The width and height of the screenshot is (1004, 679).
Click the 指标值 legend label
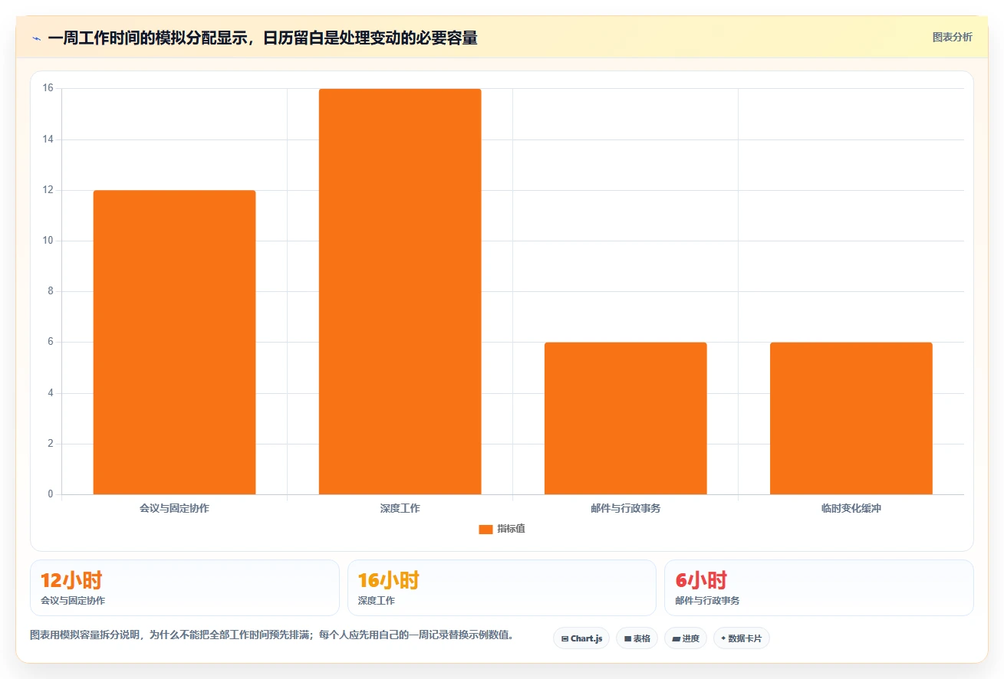pos(511,529)
